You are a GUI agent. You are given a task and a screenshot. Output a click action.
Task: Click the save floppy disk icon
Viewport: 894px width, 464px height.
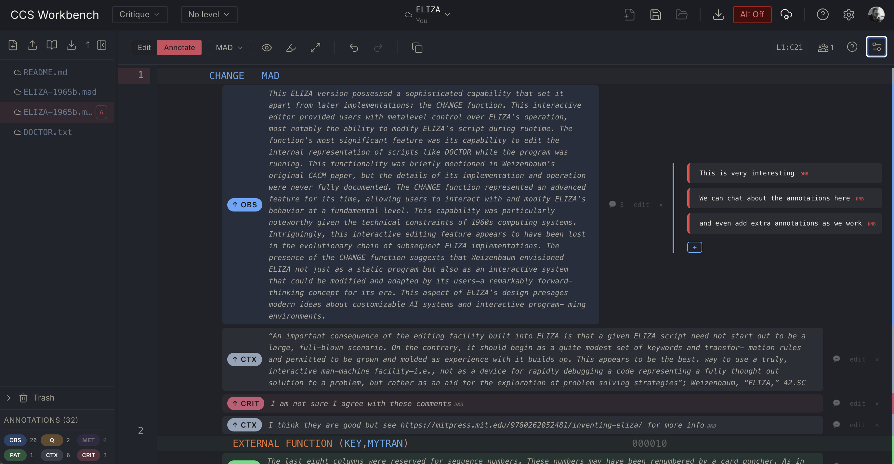655,15
